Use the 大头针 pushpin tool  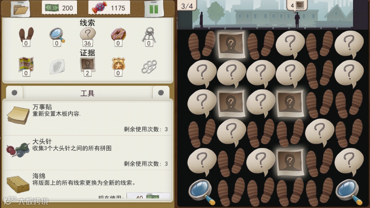pos(87,153)
